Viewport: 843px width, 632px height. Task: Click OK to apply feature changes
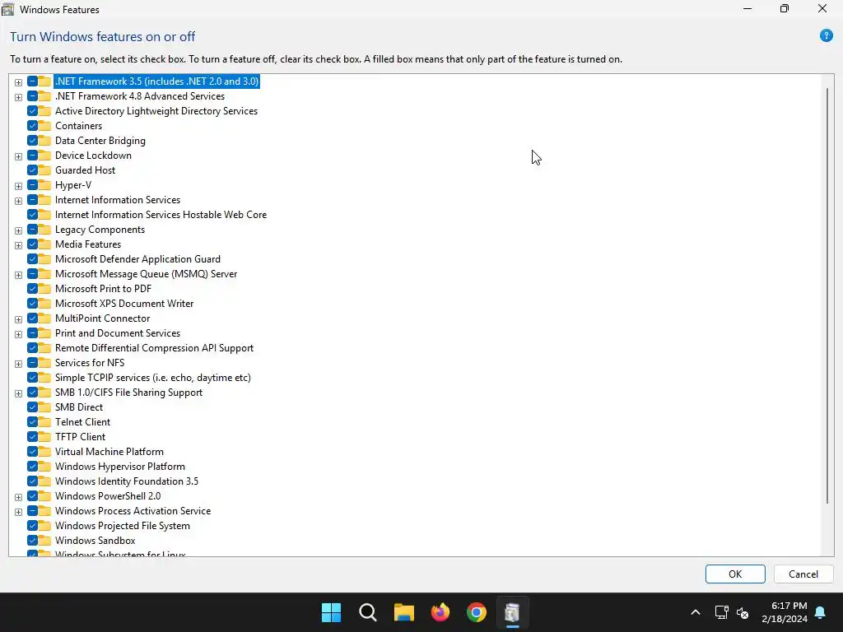click(735, 574)
